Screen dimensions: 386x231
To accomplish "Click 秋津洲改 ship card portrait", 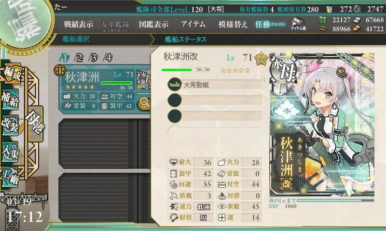I will click(322, 125).
